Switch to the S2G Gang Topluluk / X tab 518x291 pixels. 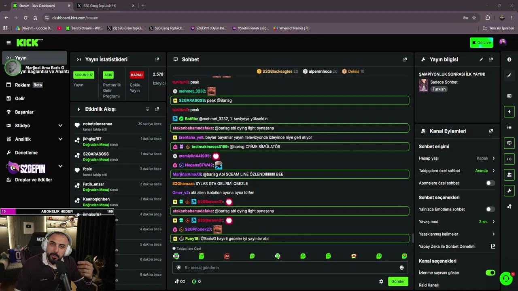click(104, 6)
